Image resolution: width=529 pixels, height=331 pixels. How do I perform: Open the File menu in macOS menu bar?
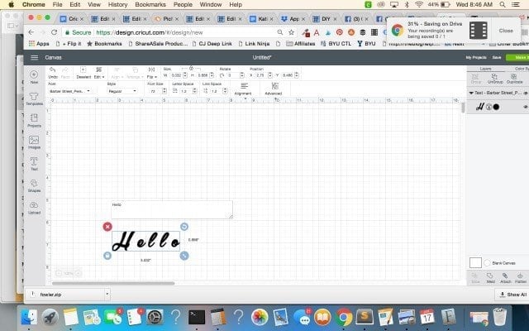57,4
